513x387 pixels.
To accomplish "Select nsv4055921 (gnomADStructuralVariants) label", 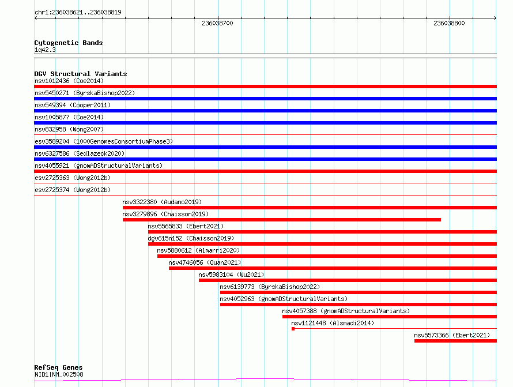I will point(99,166).
